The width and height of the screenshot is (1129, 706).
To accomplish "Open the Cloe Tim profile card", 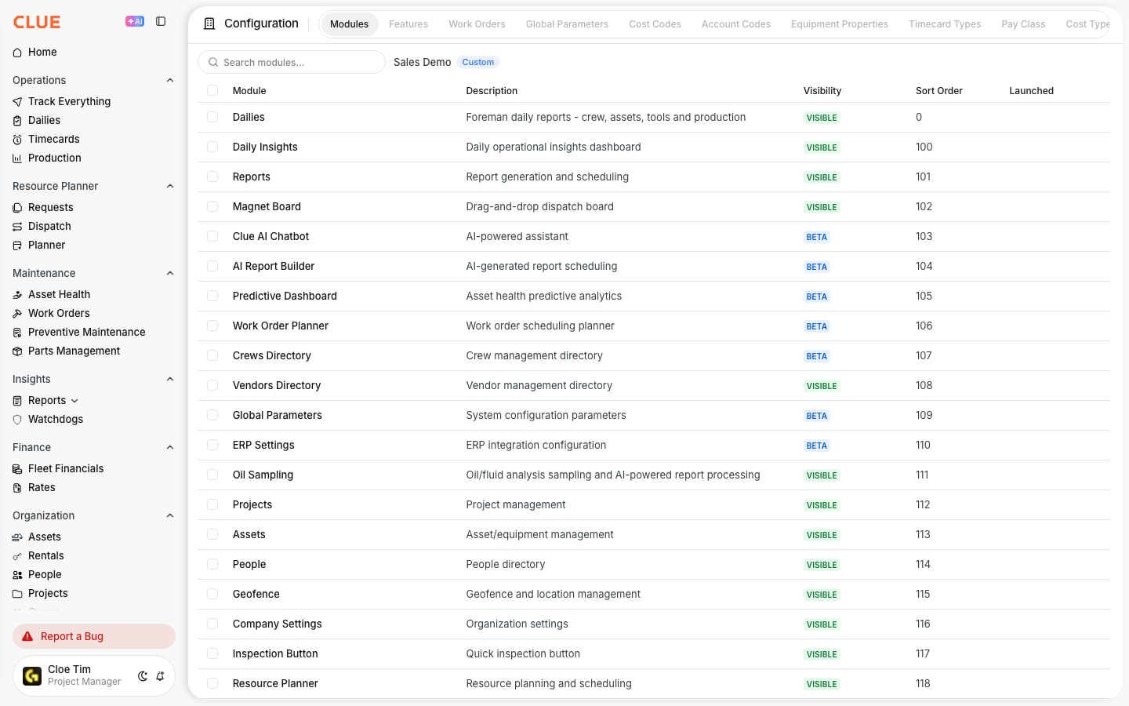I will tap(94, 676).
